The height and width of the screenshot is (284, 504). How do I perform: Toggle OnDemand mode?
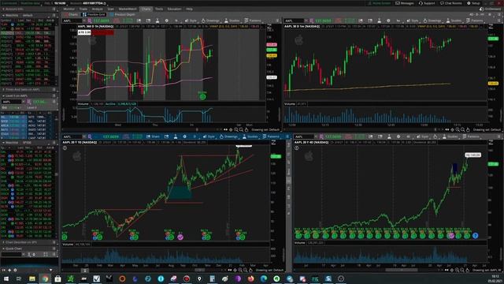coord(491,9)
